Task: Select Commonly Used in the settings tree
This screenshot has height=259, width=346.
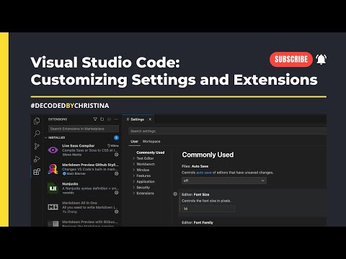Action: click(x=151, y=153)
